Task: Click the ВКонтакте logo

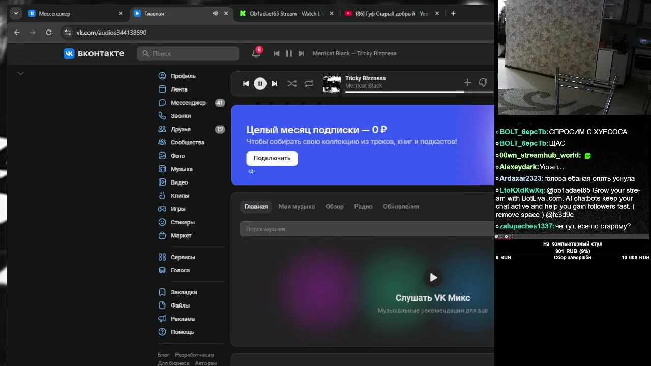Action: coord(94,53)
